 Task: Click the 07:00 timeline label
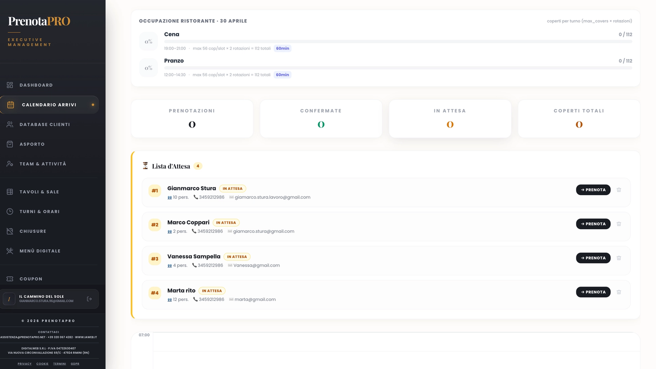tap(144, 335)
